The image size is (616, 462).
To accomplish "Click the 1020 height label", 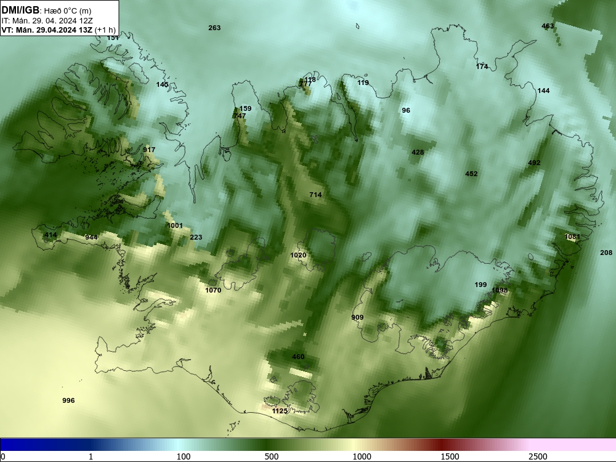I will pyautogui.click(x=298, y=256).
